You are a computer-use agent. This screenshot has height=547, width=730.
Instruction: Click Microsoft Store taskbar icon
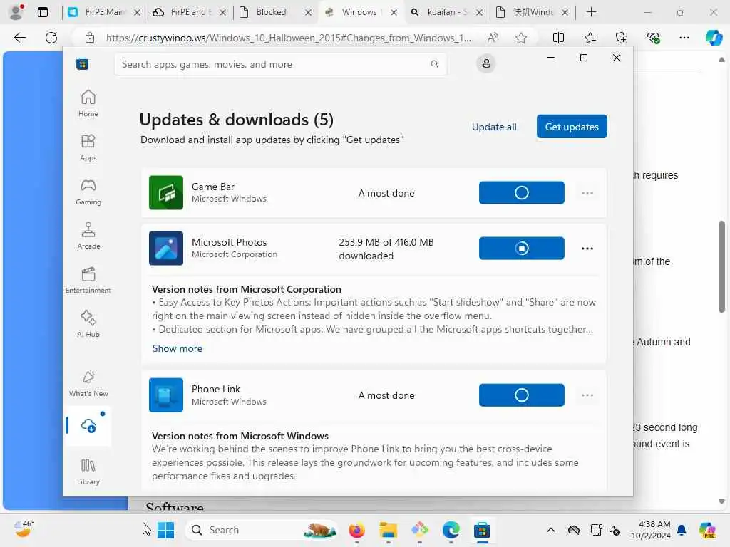483,530
